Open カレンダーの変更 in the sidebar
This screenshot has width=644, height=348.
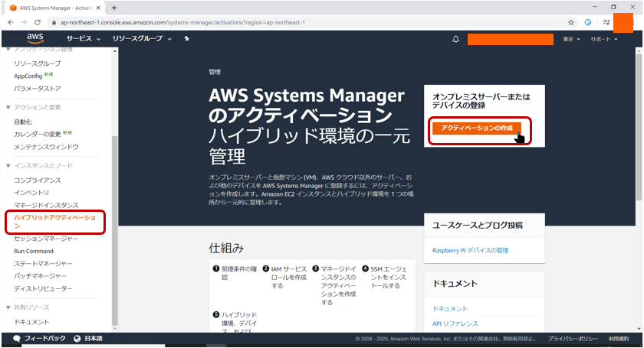[38, 135]
